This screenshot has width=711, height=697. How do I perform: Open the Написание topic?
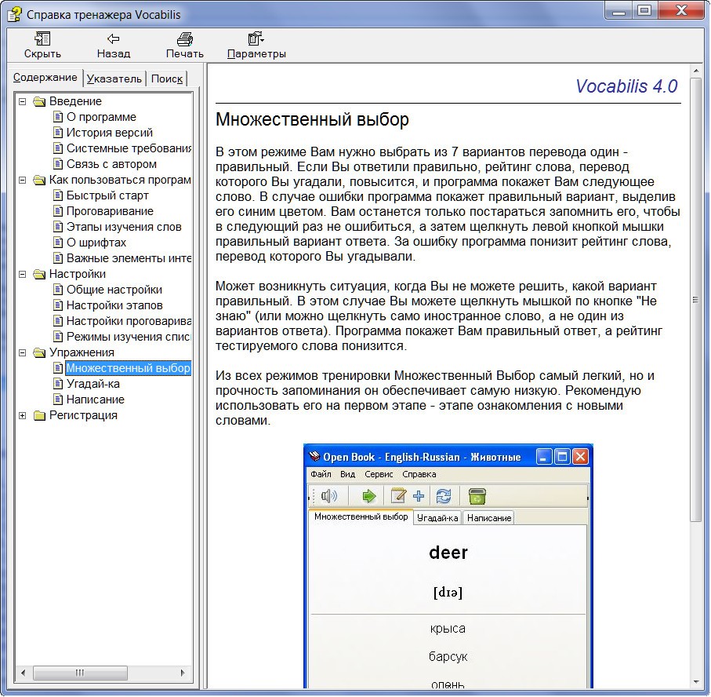pos(95,400)
